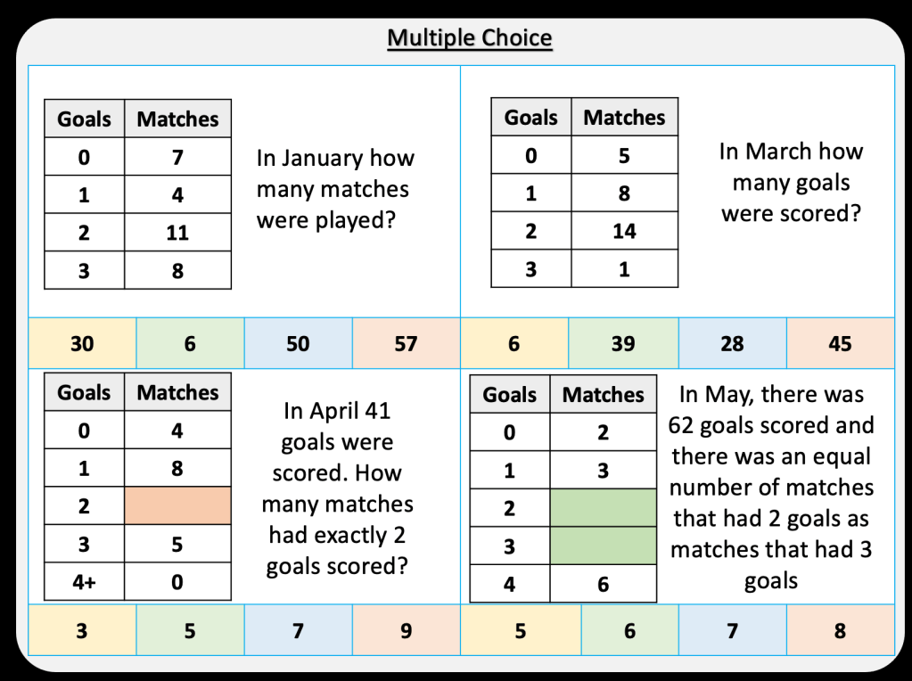Choose yellow answer 5 under May question
This screenshot has height=681, width=912.
[521, 631]
